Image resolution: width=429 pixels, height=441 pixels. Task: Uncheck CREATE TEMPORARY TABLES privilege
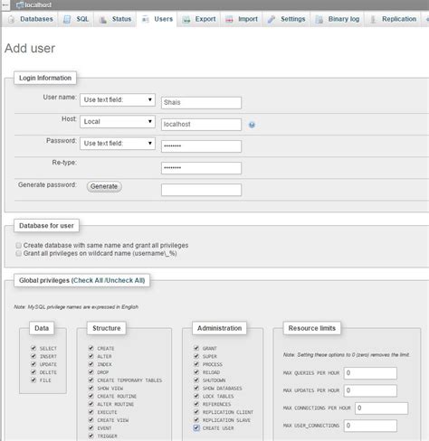click(x=91, y=380)
